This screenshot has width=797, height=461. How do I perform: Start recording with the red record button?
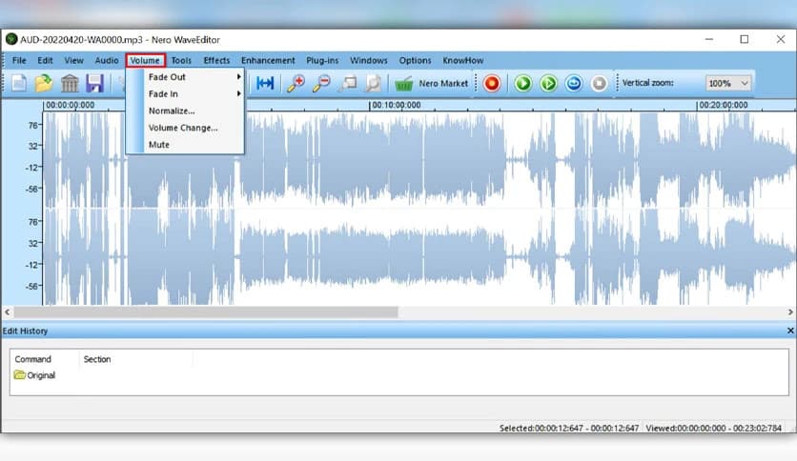point(492,83)
